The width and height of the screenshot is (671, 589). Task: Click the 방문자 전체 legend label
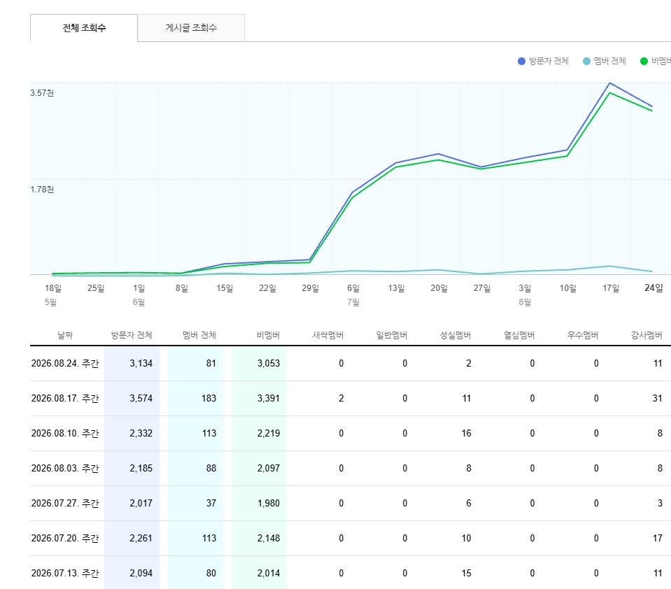click(549, 61)
